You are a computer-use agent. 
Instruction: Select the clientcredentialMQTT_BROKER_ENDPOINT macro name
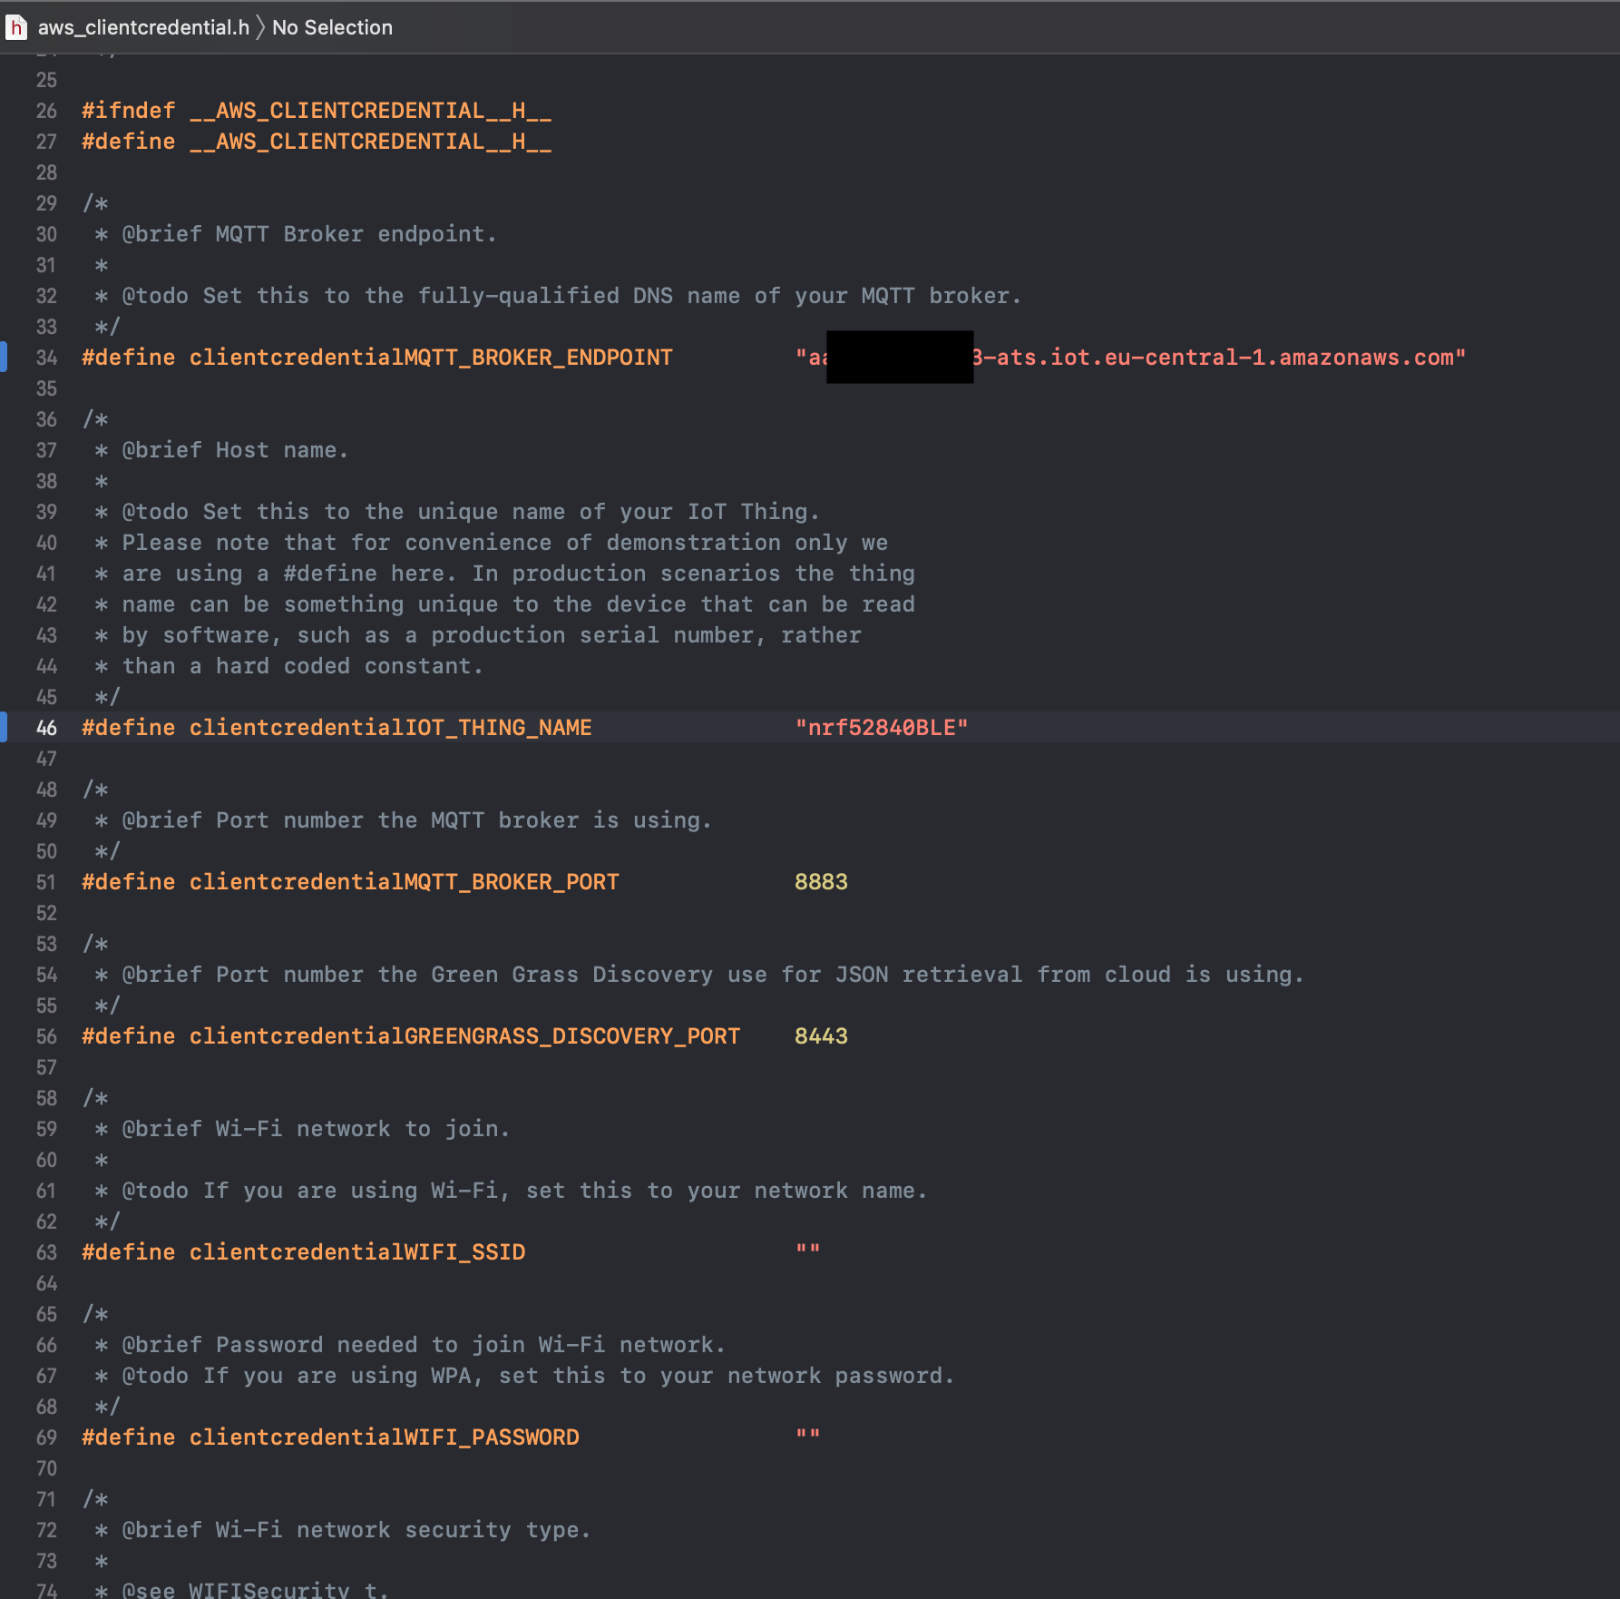point(430,357)
